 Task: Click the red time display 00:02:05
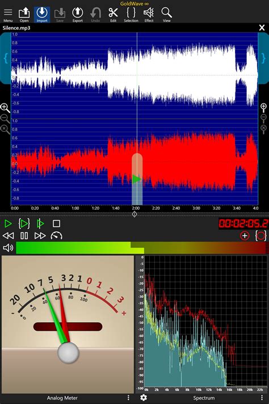click(x=243, y=223)
